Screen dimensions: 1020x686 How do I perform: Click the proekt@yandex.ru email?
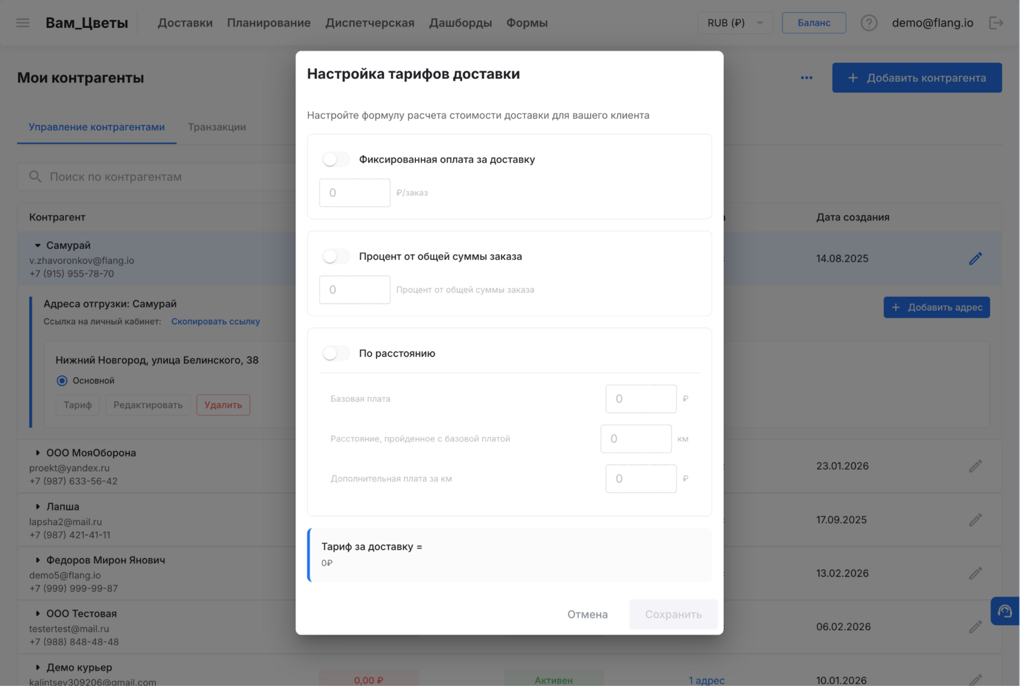click(x=69, y=468)
